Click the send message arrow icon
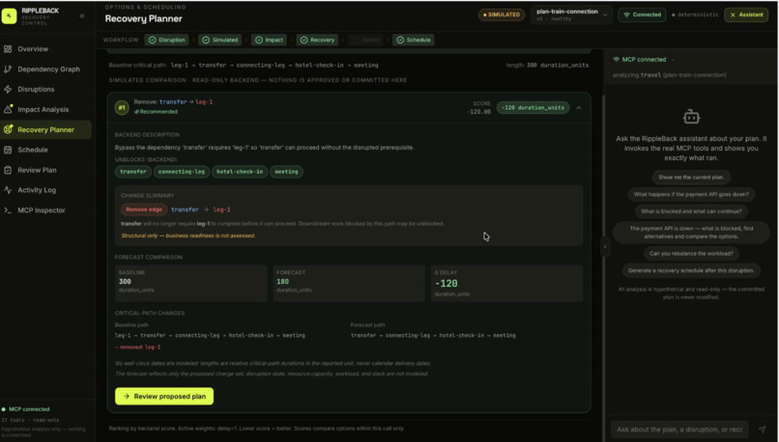 [763, 429]
